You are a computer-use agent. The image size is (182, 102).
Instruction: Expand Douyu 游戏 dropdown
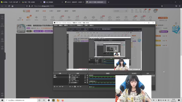(67, 11)
